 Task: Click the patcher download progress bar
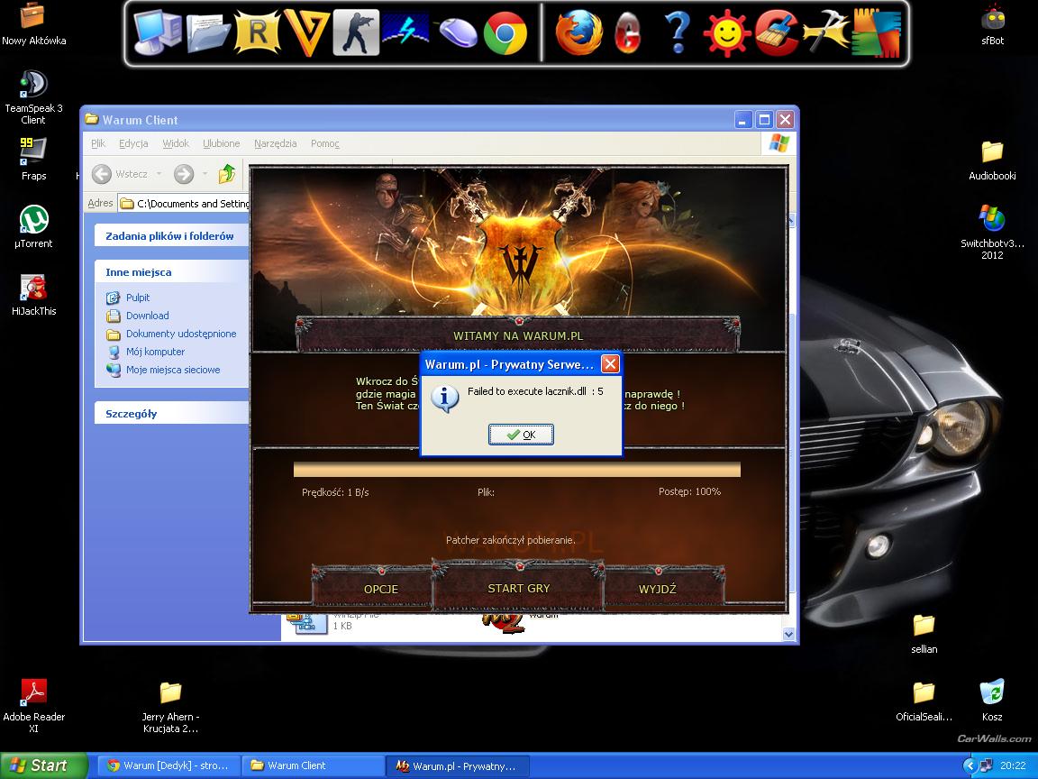click(x=517, y=470)
